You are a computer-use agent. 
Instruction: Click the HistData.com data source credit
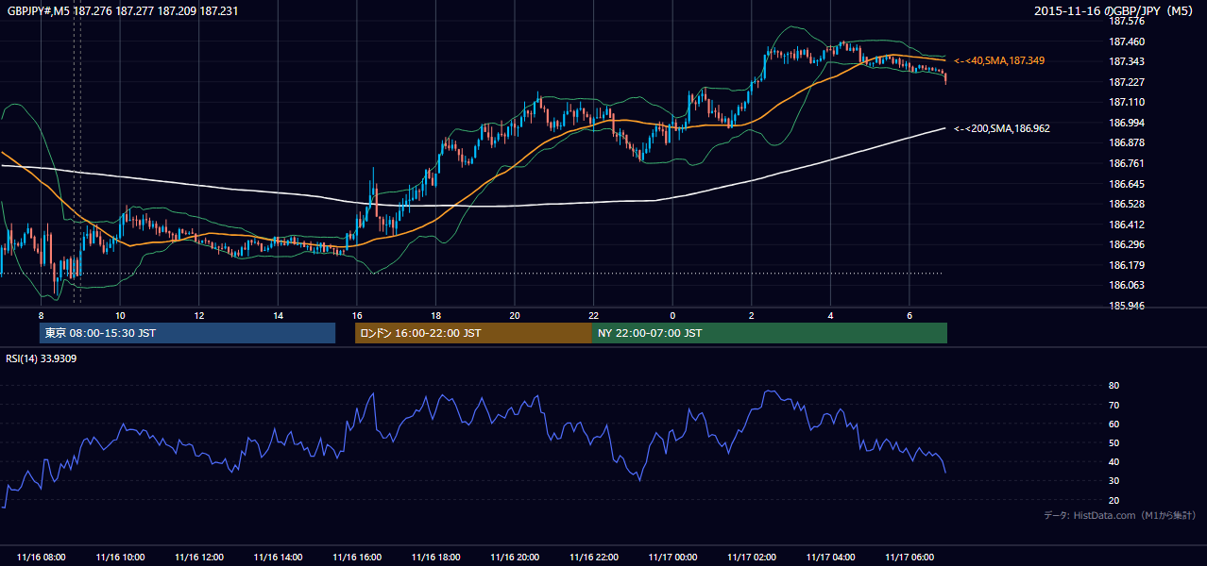coord(1120,515)
